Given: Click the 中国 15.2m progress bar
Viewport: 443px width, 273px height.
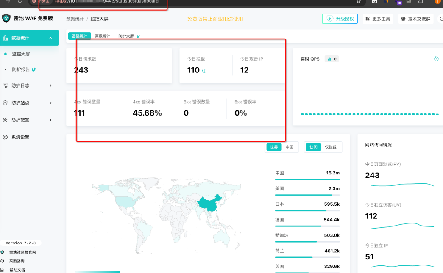Looking at the screenshot, I should point(307,179).
